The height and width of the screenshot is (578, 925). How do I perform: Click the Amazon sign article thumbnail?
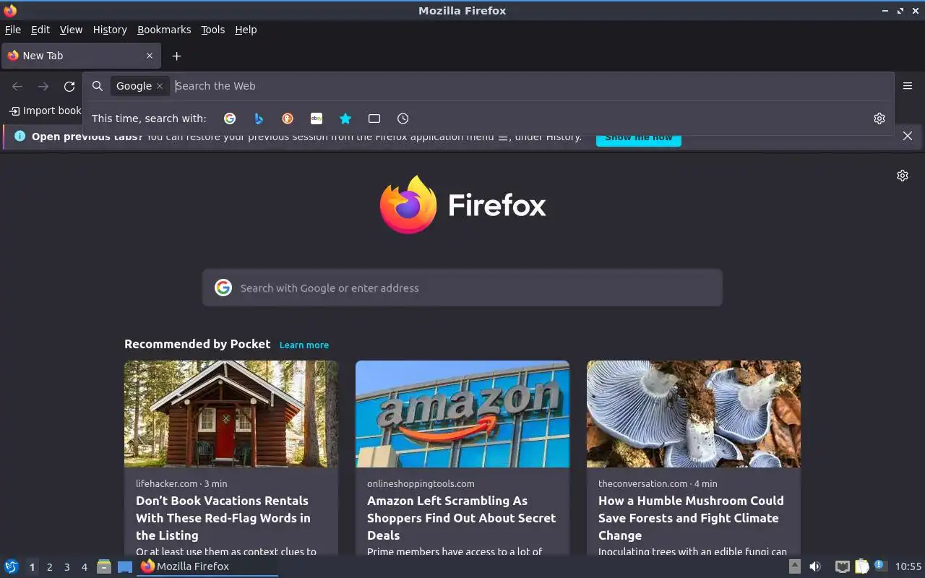[x=462, y=414]
